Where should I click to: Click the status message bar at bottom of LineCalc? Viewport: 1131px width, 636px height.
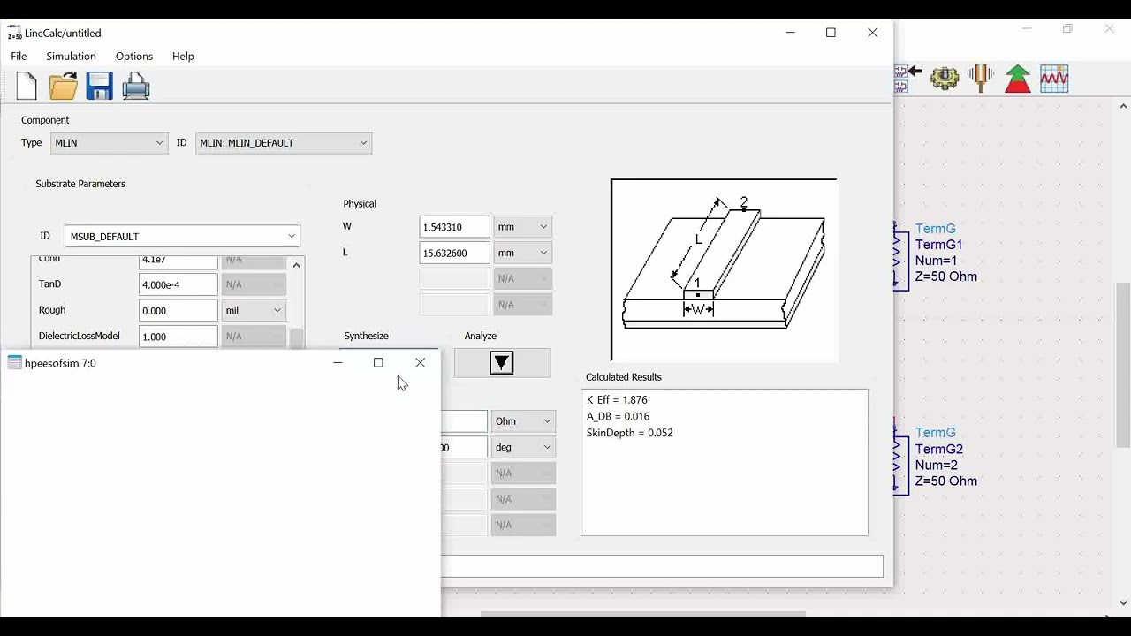[662, 566]
